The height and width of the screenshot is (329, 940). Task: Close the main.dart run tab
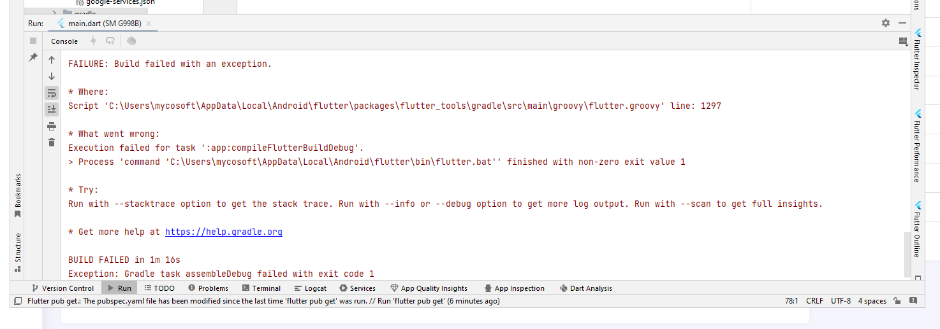point(149,24)
